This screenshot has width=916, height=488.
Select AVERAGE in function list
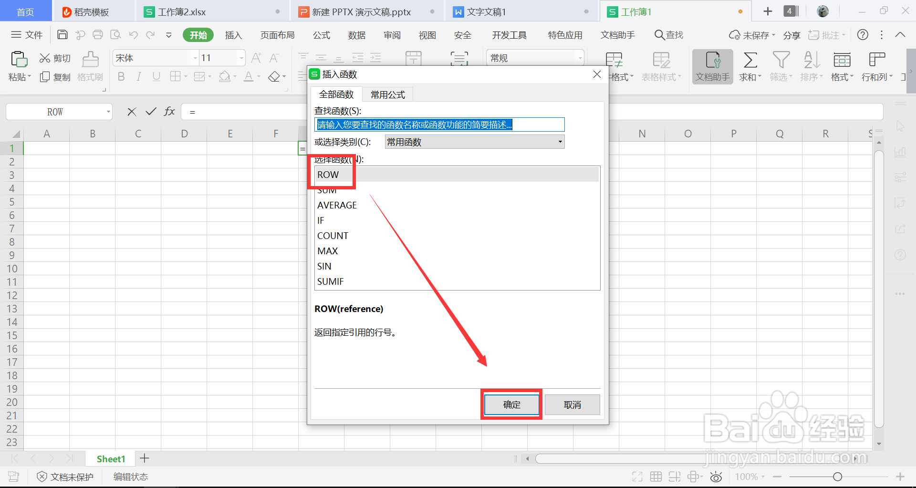pyautogui.click(x=457, y=205)
